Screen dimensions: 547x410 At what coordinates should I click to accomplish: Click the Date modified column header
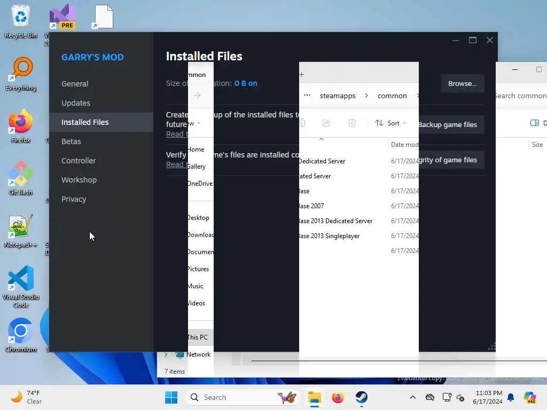click(404, 144)
